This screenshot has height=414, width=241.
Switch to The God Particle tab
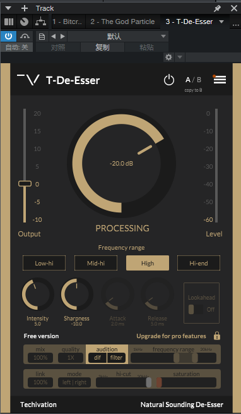tap(122, 21)
